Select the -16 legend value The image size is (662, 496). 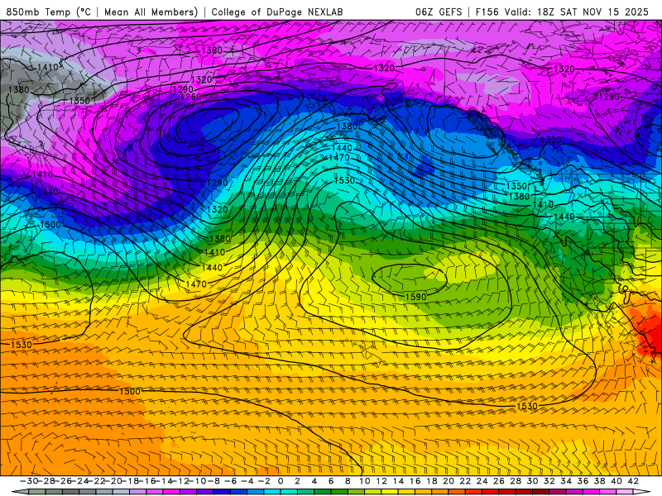point(146,481)
